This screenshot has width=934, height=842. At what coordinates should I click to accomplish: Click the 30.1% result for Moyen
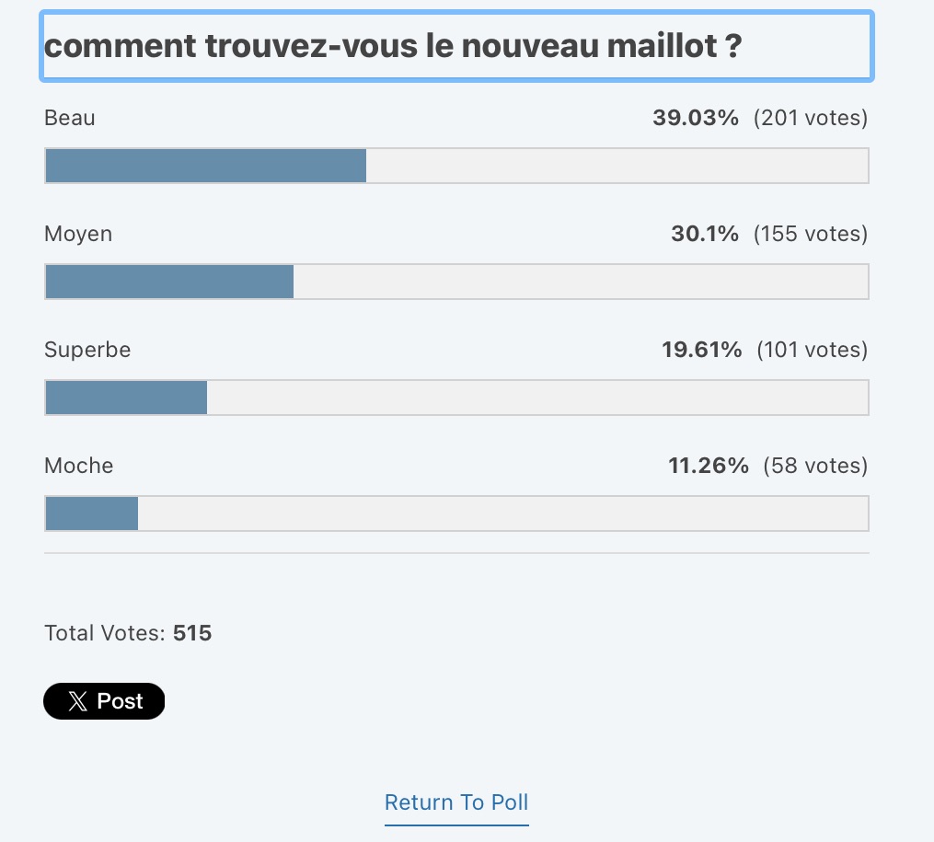click(x=705, y=234)
